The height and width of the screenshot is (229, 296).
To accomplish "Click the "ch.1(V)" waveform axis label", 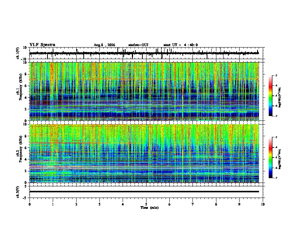I will point(18,53).
